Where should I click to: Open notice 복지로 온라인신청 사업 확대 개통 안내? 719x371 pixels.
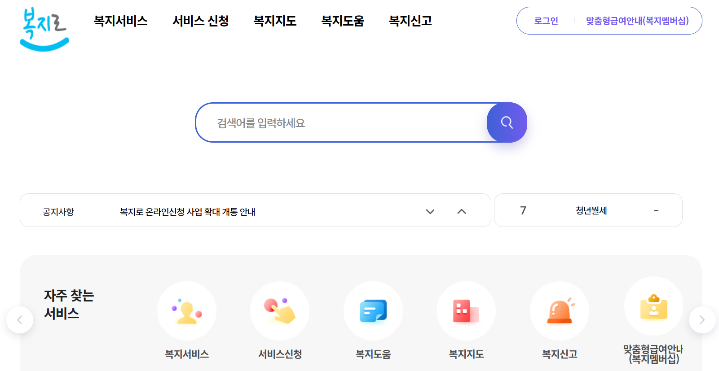tap(188, 212)
